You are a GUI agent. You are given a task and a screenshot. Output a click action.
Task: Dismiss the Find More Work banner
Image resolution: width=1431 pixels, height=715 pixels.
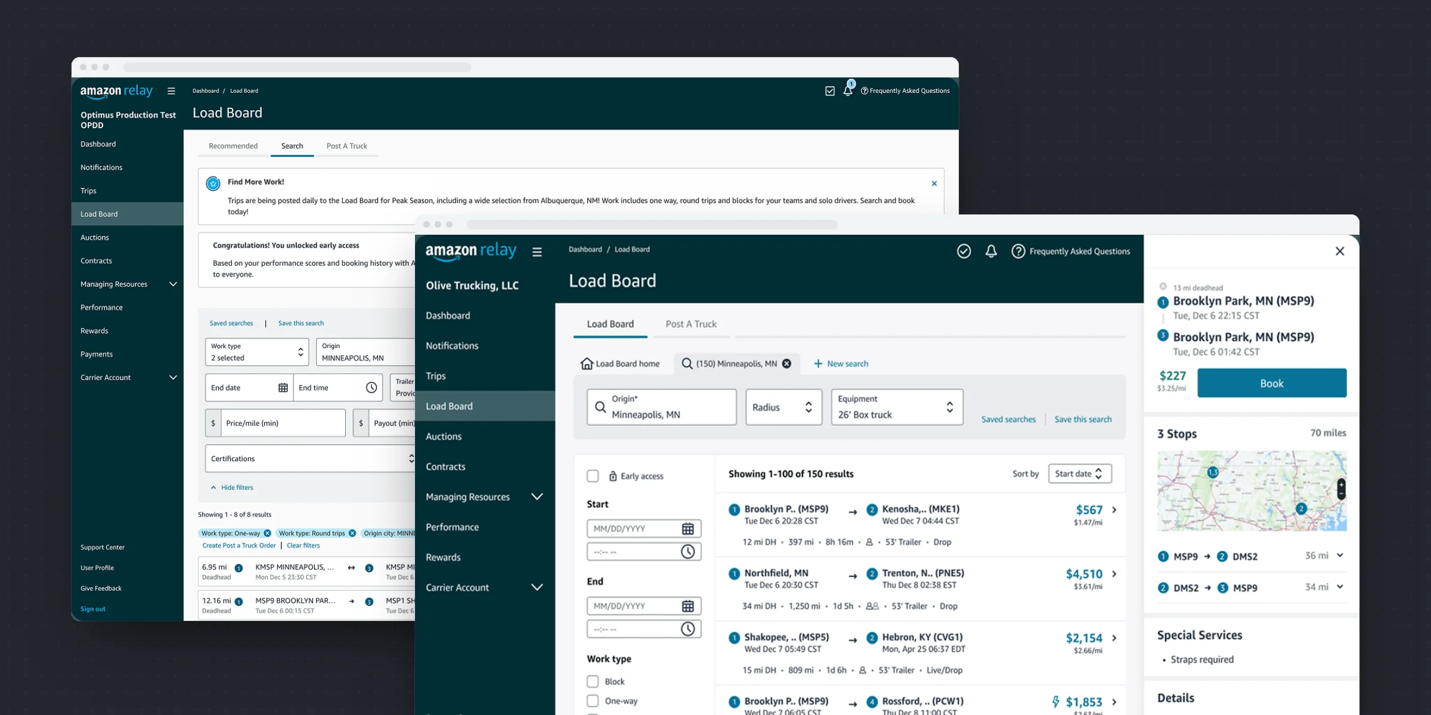tap(934, 184)
